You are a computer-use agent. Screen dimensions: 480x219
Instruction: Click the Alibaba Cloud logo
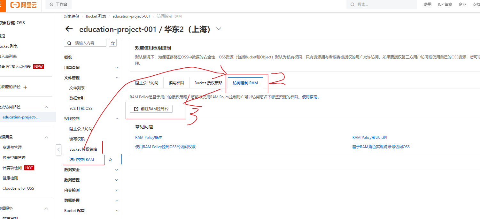pyautogui.click(x=23, y=5)
